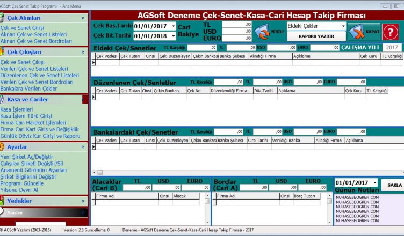Select row marker in Eldeki Çek/Senetler grid
This screenshot has width=404, height=236.
click(93, 62)
